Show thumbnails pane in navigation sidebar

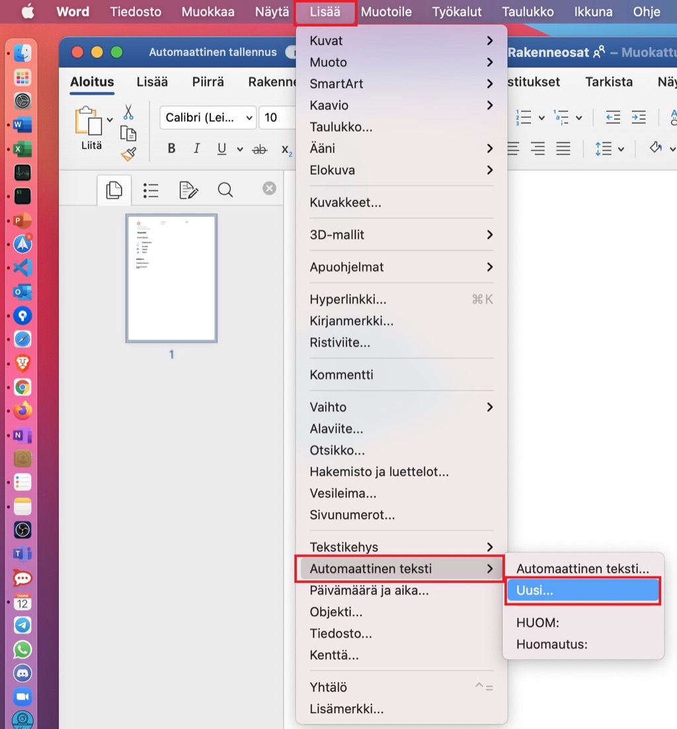pyautogui.click(x=114, y=190)
